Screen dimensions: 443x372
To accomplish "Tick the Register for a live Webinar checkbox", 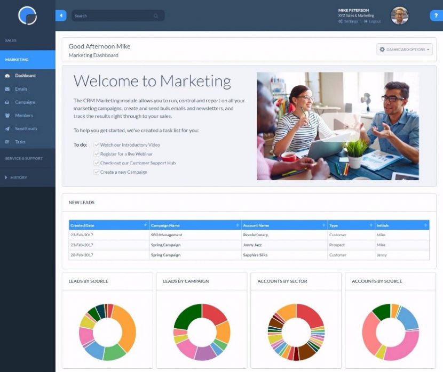I will click(96, 153).
